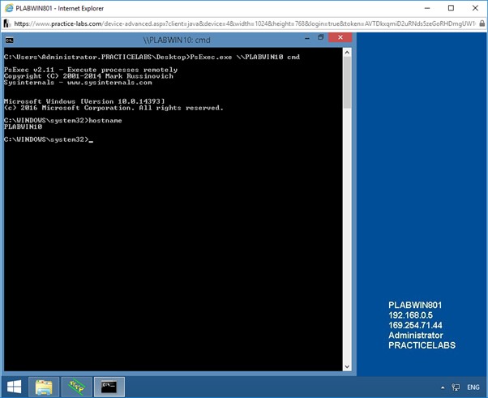Click the PsExec.exe \\PLABWIN10 cmd command line
Image resolution: width=488 pixels, height=398 pixels.
pos(152,57)
